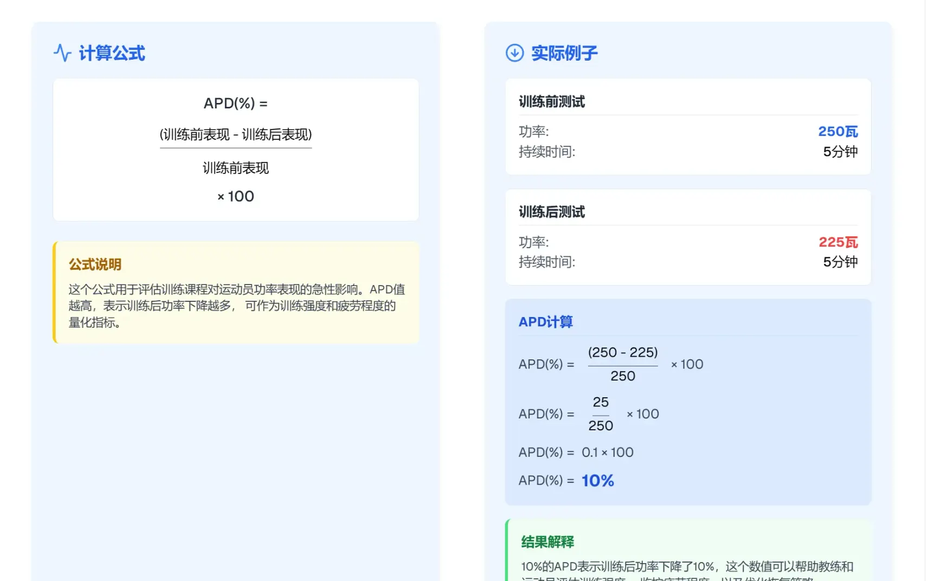Screen dimensions: 941x581
Task: Click the 实际例子 heading
Action: point(564,53)
